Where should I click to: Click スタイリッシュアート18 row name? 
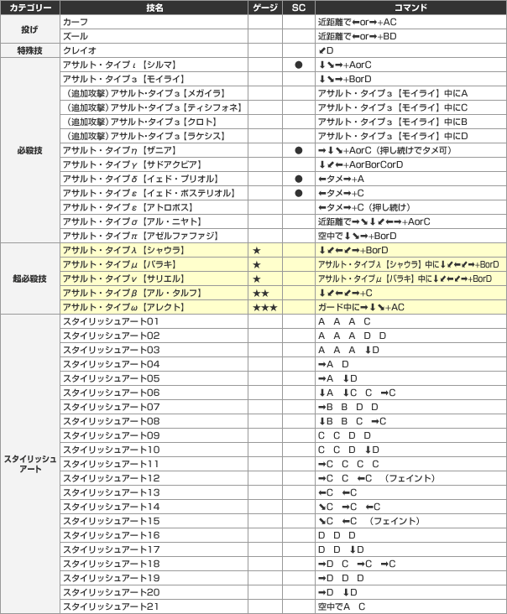point(111,564)
